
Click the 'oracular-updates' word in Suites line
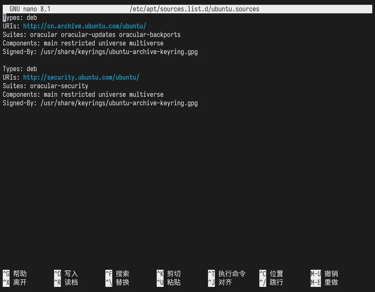click(88, 35)
